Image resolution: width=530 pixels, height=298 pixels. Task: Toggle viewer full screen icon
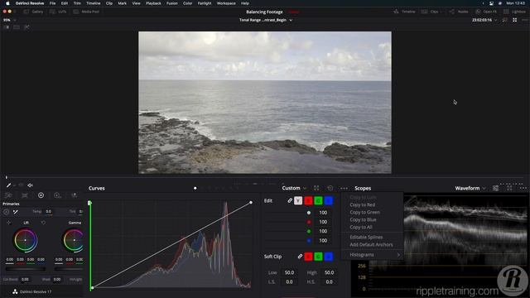(x=515, y=20)
